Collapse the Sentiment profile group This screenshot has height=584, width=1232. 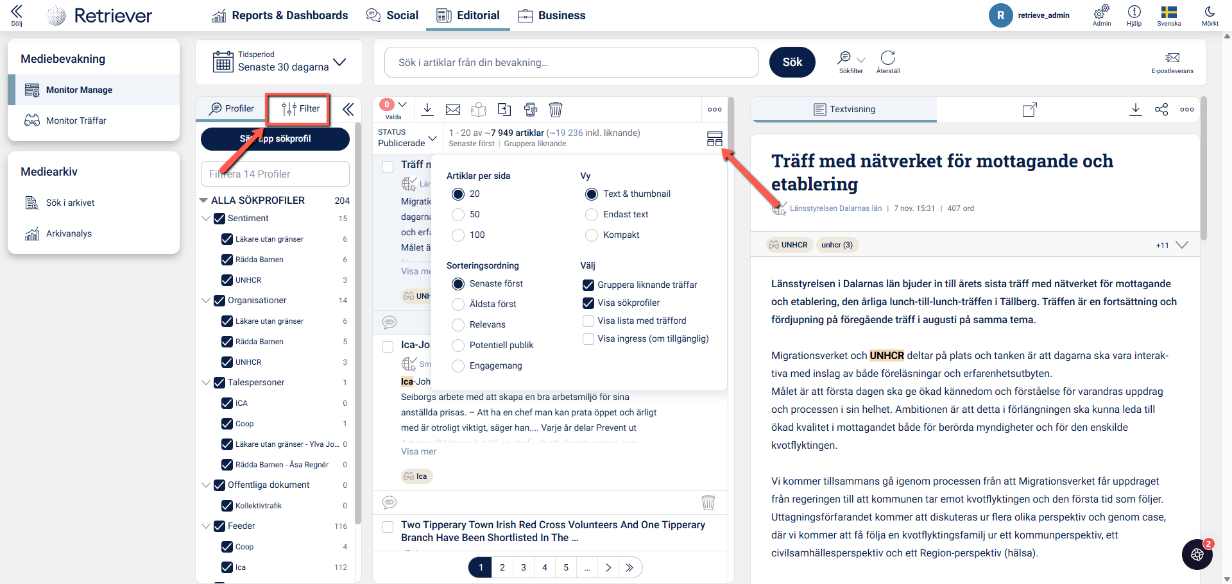click(x=206, y=219)
